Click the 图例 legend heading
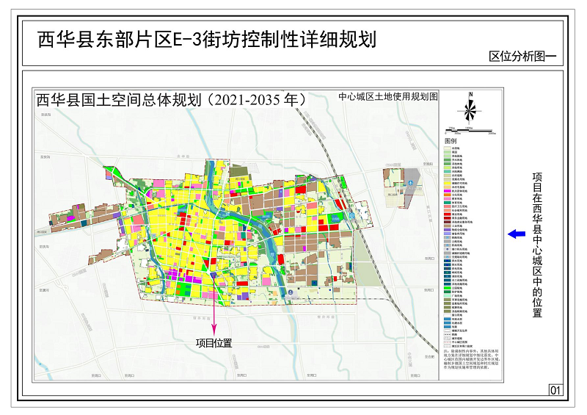 pyautogui.click(x=451, y=140)
